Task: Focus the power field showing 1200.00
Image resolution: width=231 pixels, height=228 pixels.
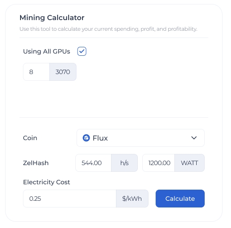Action: [x=159, y=163]
